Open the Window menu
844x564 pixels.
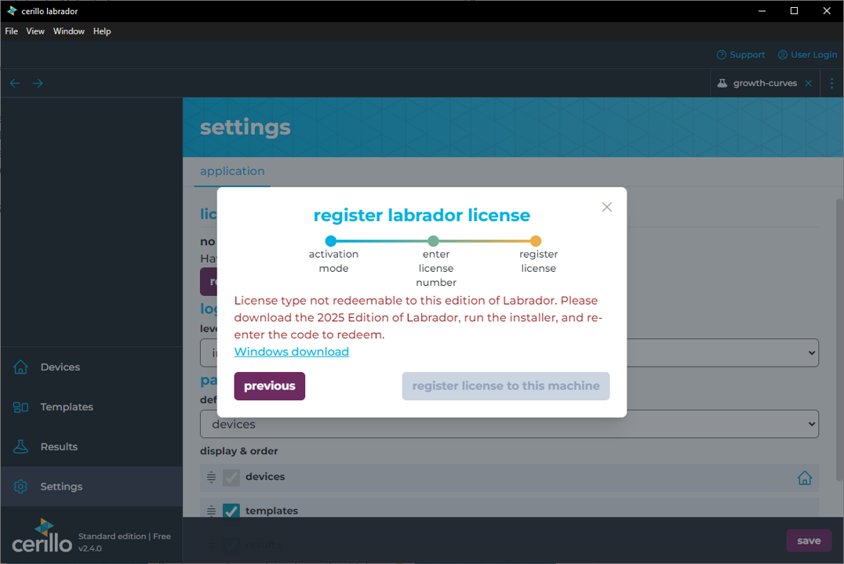point(69,31)
